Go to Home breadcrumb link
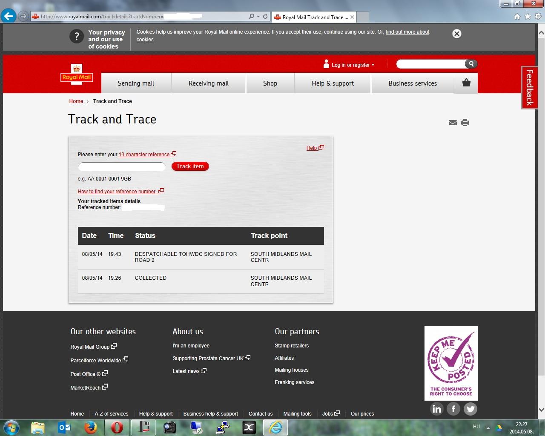545x436 pixels. coord(76,101)
